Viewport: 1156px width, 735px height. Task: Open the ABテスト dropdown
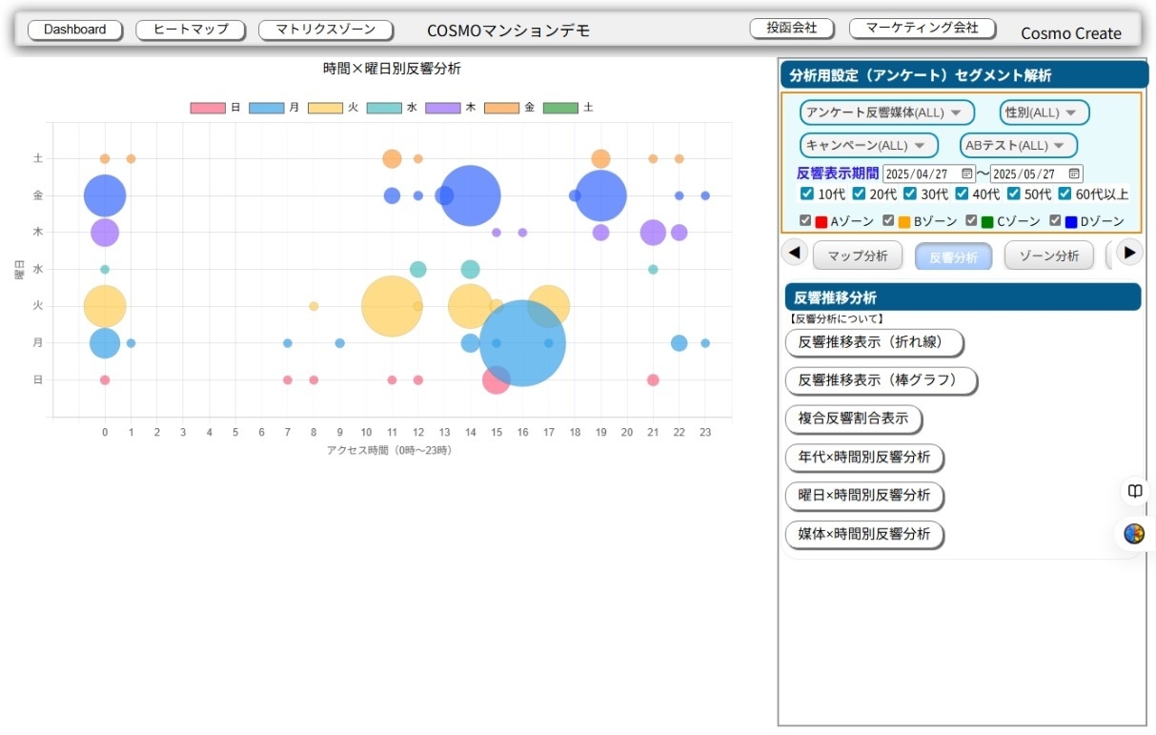1018,146
